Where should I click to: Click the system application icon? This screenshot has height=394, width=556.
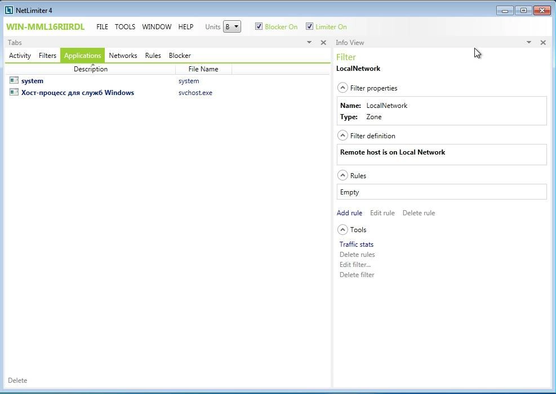pos(14,80)
